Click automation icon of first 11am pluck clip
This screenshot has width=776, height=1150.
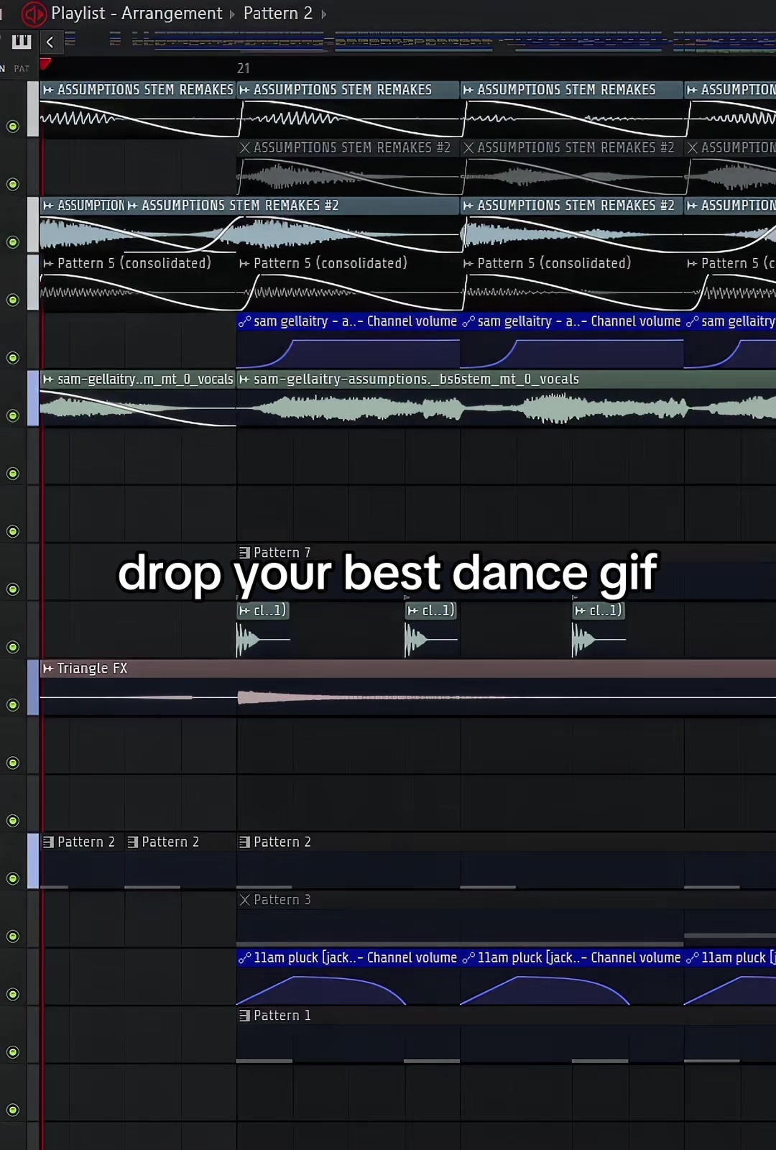click(245, 957)
